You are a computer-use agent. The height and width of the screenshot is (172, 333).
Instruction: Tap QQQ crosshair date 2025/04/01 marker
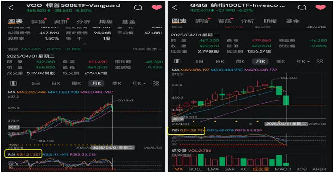pos(286,124)
